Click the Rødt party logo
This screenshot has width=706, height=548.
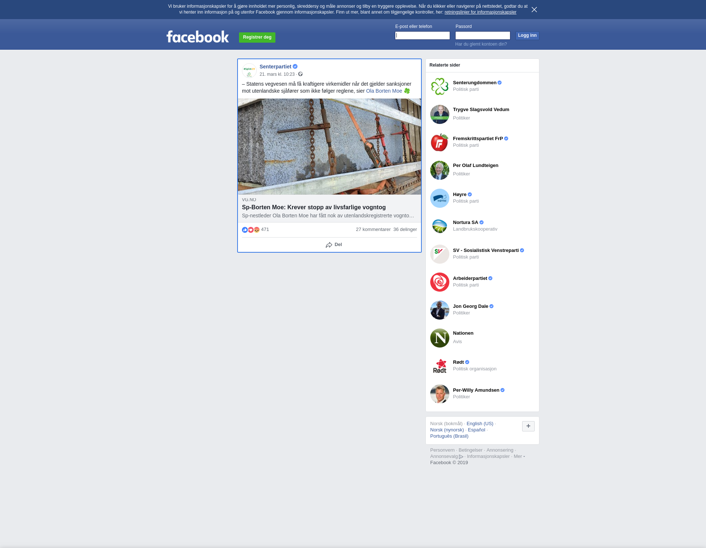point(440,366)
